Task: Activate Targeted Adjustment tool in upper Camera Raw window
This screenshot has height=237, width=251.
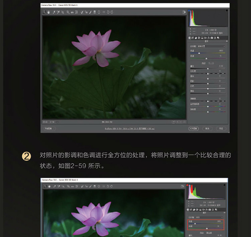Action: coord(63,12)
